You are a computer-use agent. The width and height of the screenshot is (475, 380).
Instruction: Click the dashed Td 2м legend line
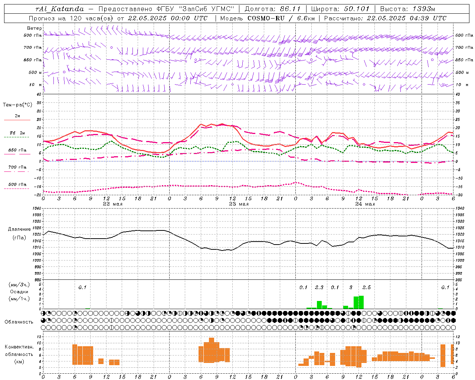pyautogui.click(x=17, y=137)
